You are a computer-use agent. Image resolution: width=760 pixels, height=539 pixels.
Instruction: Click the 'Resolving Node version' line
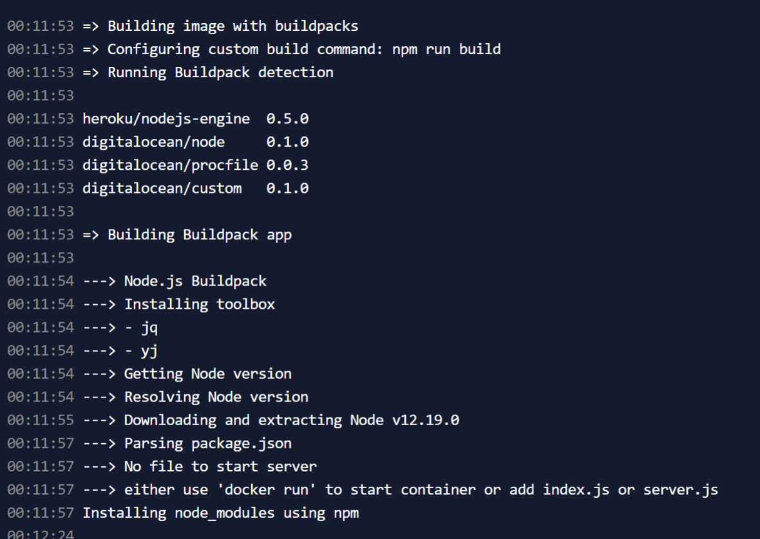click(216, 397)
